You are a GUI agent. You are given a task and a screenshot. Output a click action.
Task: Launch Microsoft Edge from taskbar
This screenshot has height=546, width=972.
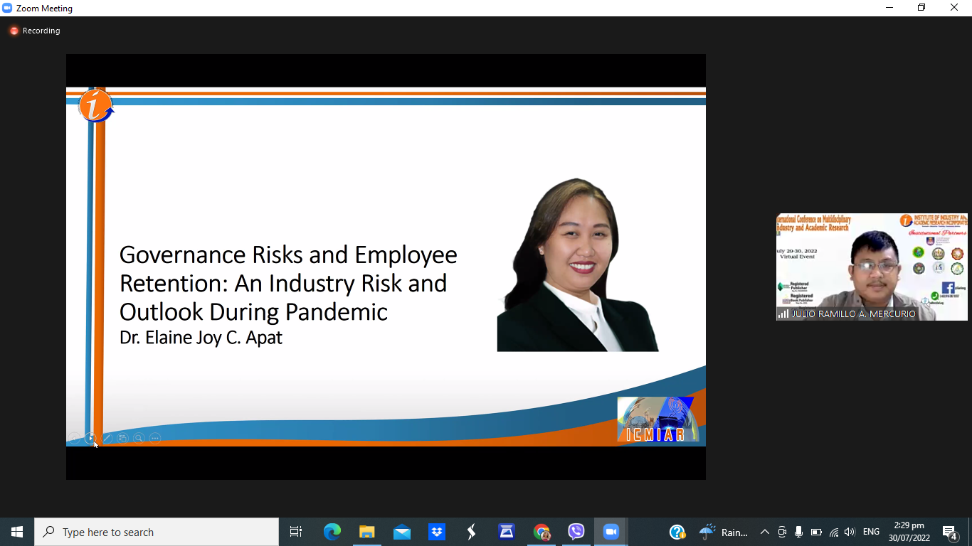point(332,532)
